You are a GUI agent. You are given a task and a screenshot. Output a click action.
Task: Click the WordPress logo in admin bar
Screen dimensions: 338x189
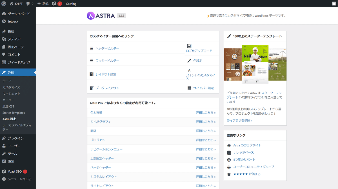coord(4,4)
